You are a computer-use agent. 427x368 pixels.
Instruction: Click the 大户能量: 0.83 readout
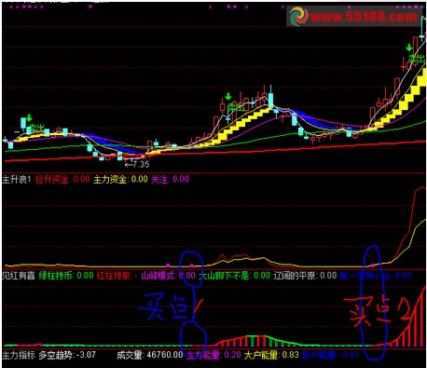click(271, 355)
